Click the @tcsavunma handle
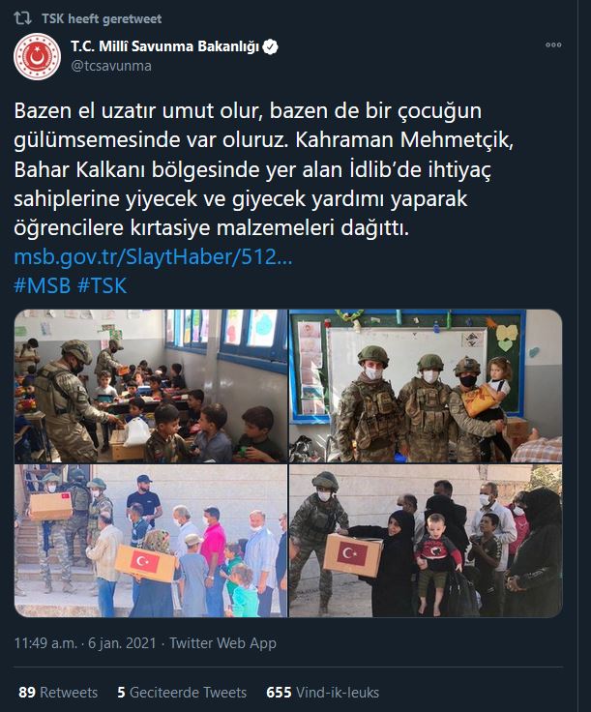Viewport: 591px width, 712px height. coord(111,66)
